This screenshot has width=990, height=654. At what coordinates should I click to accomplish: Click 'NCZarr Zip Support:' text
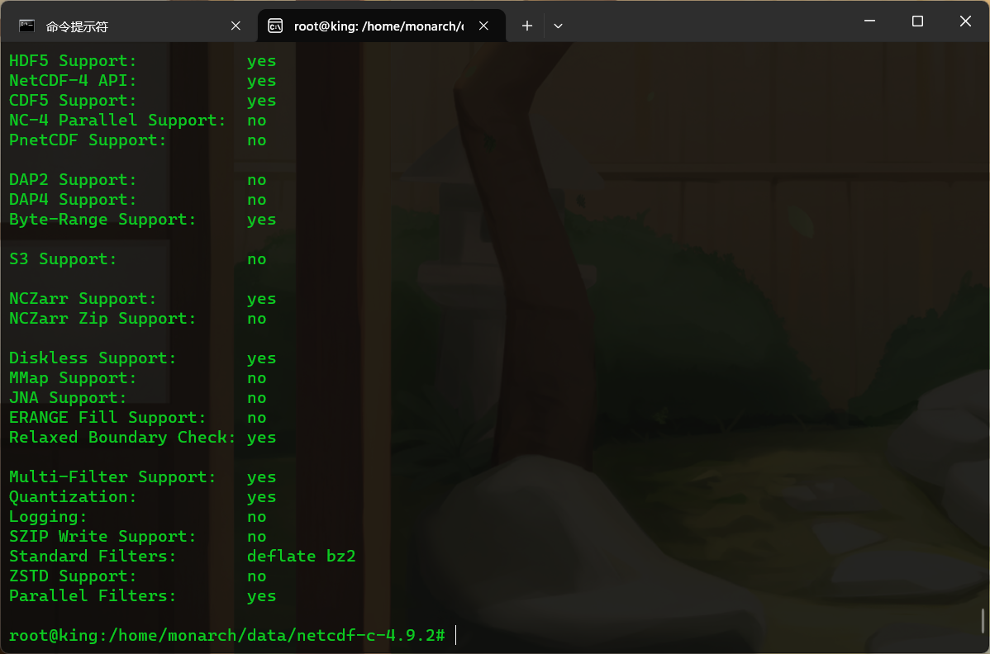coord(102,319)
